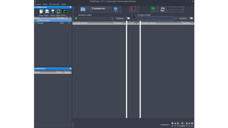The image size is (228, 128).
Task: Focus the right folder path field
Action: tap(155, 18)
